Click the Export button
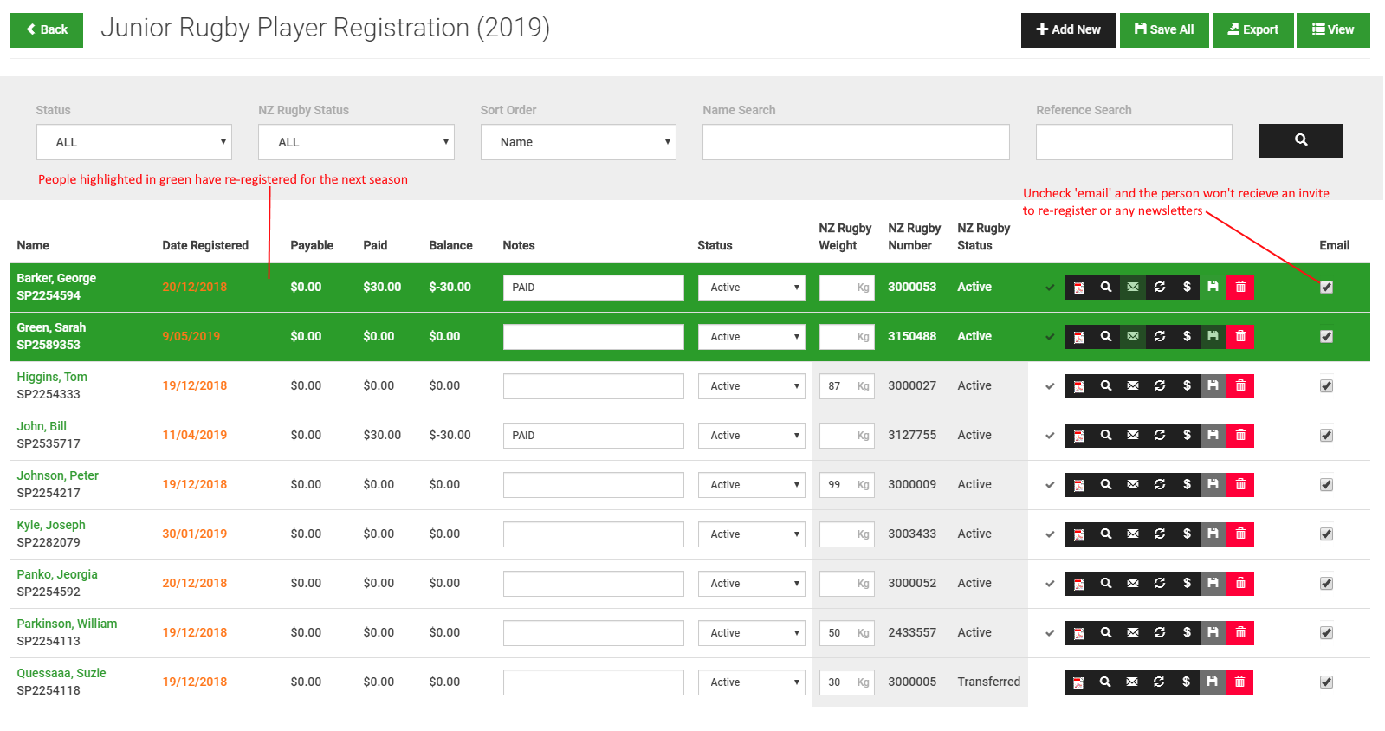The image size is (1385, 731). point(1252,29)
